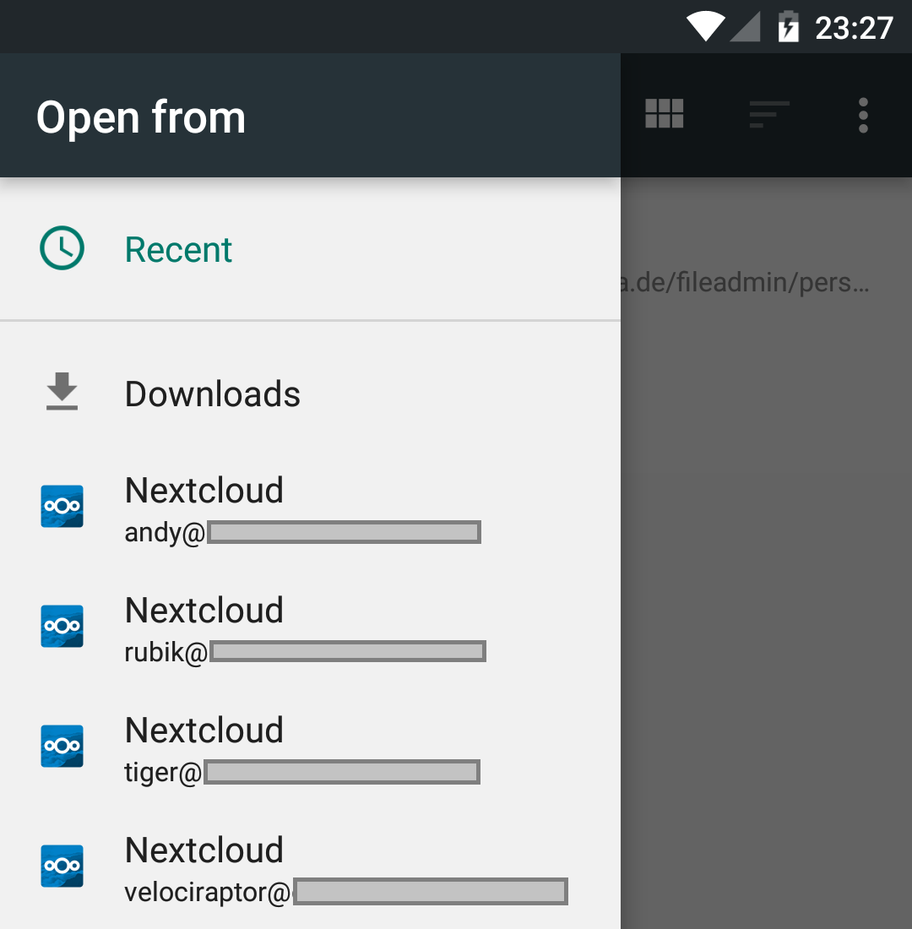Open the Recent section label
The image size is (912, 929).
click(x=178, y=249)
